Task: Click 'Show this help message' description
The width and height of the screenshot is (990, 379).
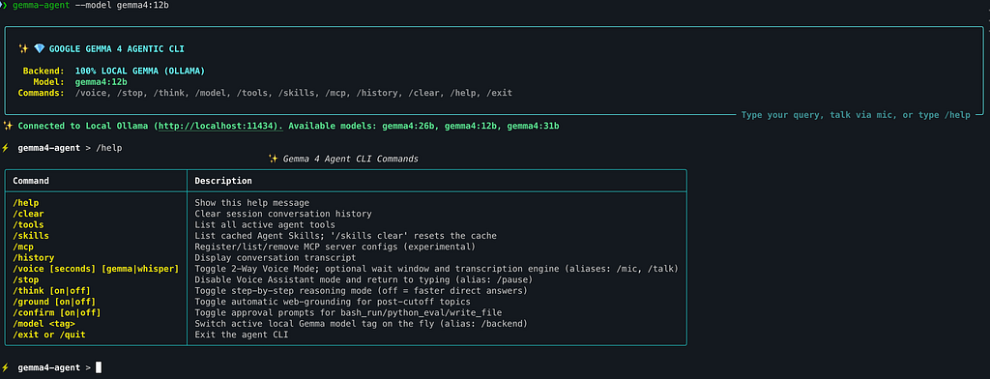Action: coord(252,203)
